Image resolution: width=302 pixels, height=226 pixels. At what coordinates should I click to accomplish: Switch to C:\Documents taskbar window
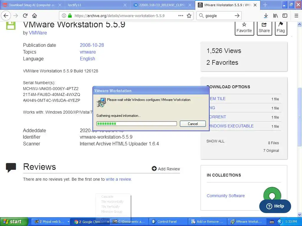(129, 222)
